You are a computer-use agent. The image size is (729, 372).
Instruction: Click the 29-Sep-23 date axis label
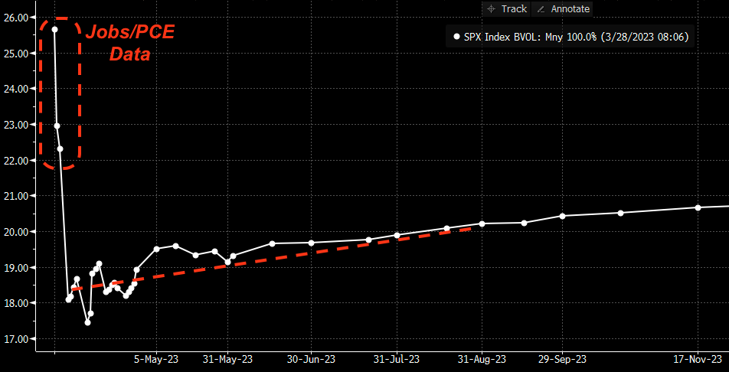(x=562, y=359)
